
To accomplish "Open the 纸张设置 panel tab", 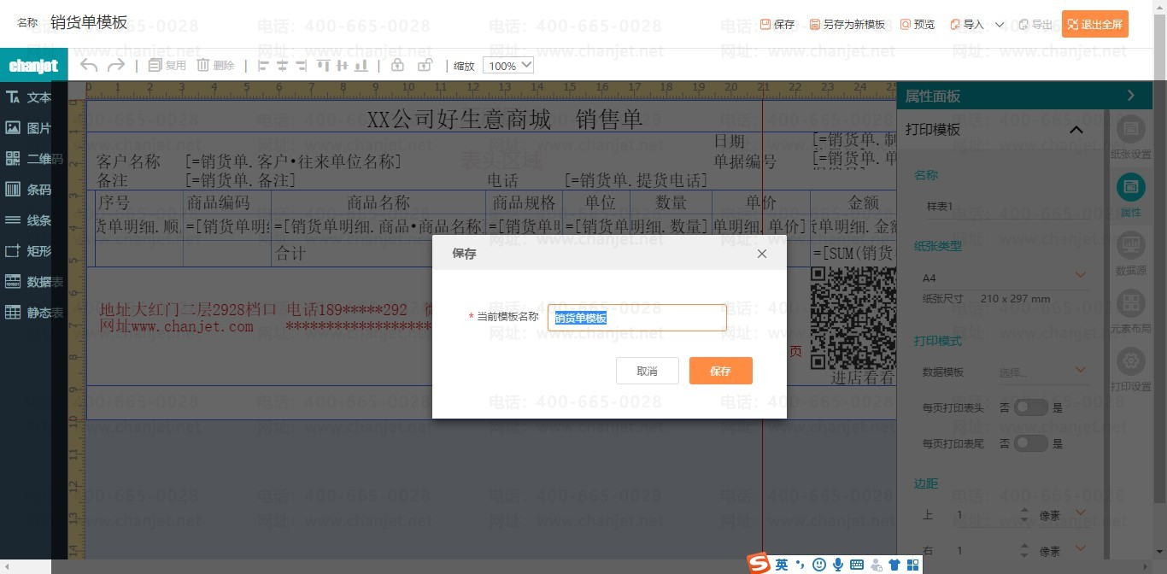I will coord(1131,138).
